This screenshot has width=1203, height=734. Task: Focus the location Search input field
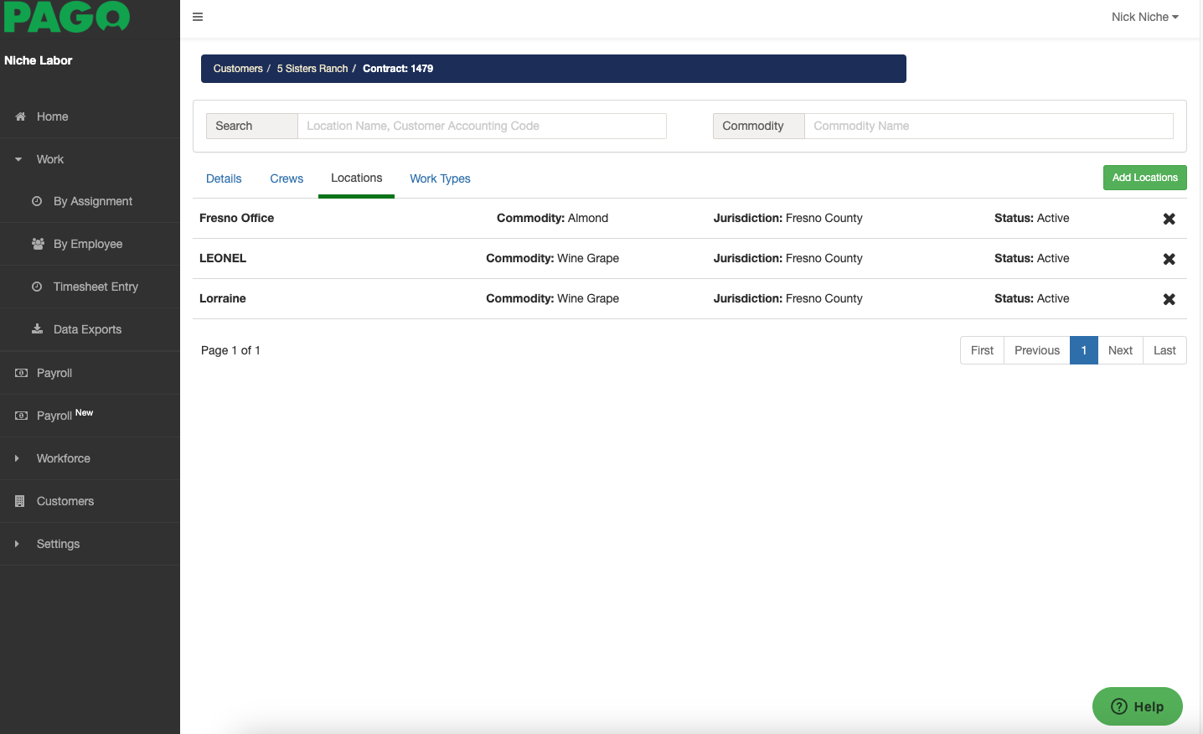(482, 126)
